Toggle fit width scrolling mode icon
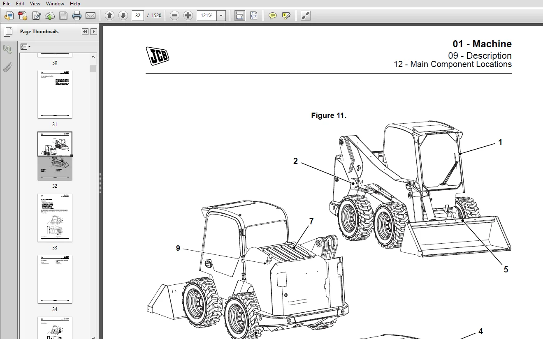This screenshot has width=543, height=339. tap(240, 16)
